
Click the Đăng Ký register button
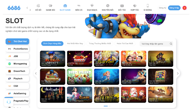coord(163,8)
